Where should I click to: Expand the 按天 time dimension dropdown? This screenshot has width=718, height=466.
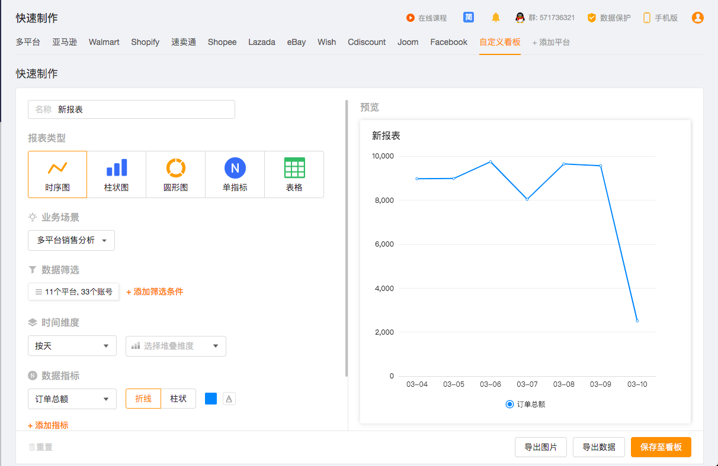click(x=72, y=346)
